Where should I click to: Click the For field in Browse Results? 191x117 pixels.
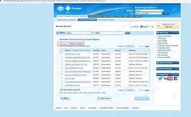click(112, 33)
